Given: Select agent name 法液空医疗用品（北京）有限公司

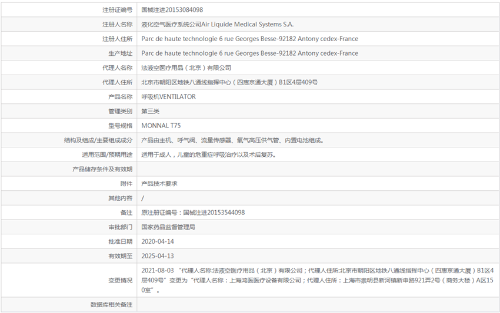Looking at the screenshot, I should click(x=186, y=68).
